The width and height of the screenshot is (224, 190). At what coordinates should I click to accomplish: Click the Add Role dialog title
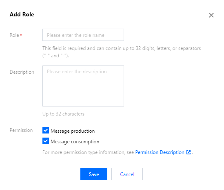22,14
